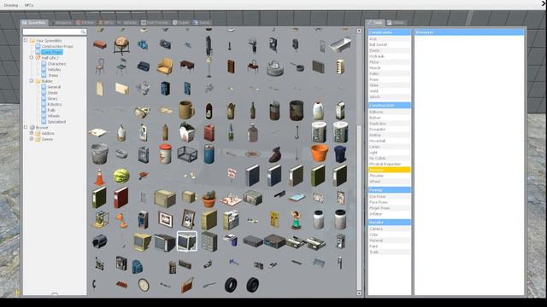The image size is (547, 307).
Task: Collapse the Posing tool category header
Action: click(390, 190)
